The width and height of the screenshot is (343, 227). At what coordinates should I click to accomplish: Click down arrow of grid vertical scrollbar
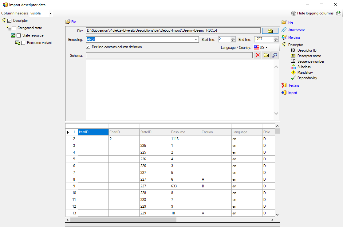click(277, 214)
